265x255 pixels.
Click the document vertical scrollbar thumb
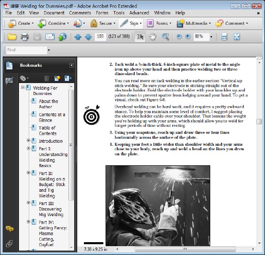(x=259, y=122)
